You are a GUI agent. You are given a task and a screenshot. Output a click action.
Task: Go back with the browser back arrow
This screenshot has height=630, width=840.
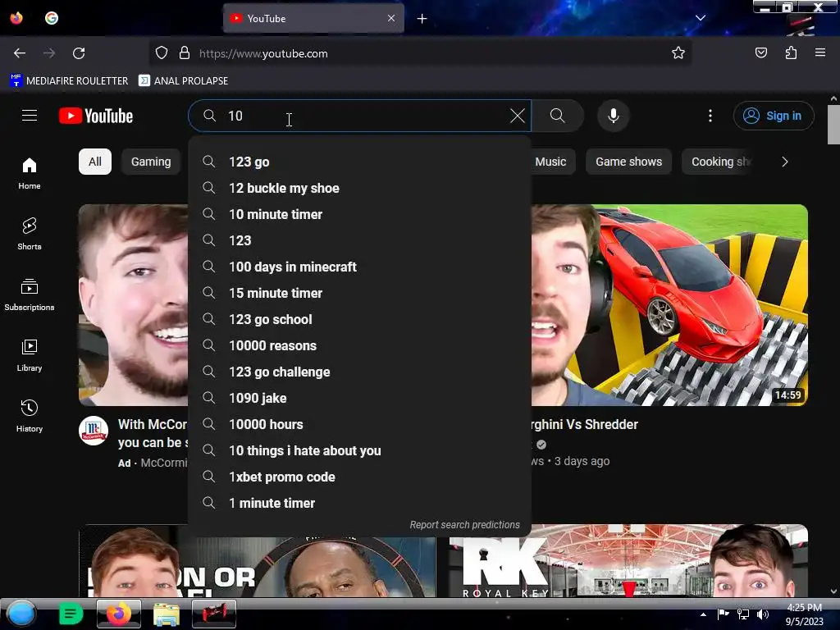click(20, 53)
